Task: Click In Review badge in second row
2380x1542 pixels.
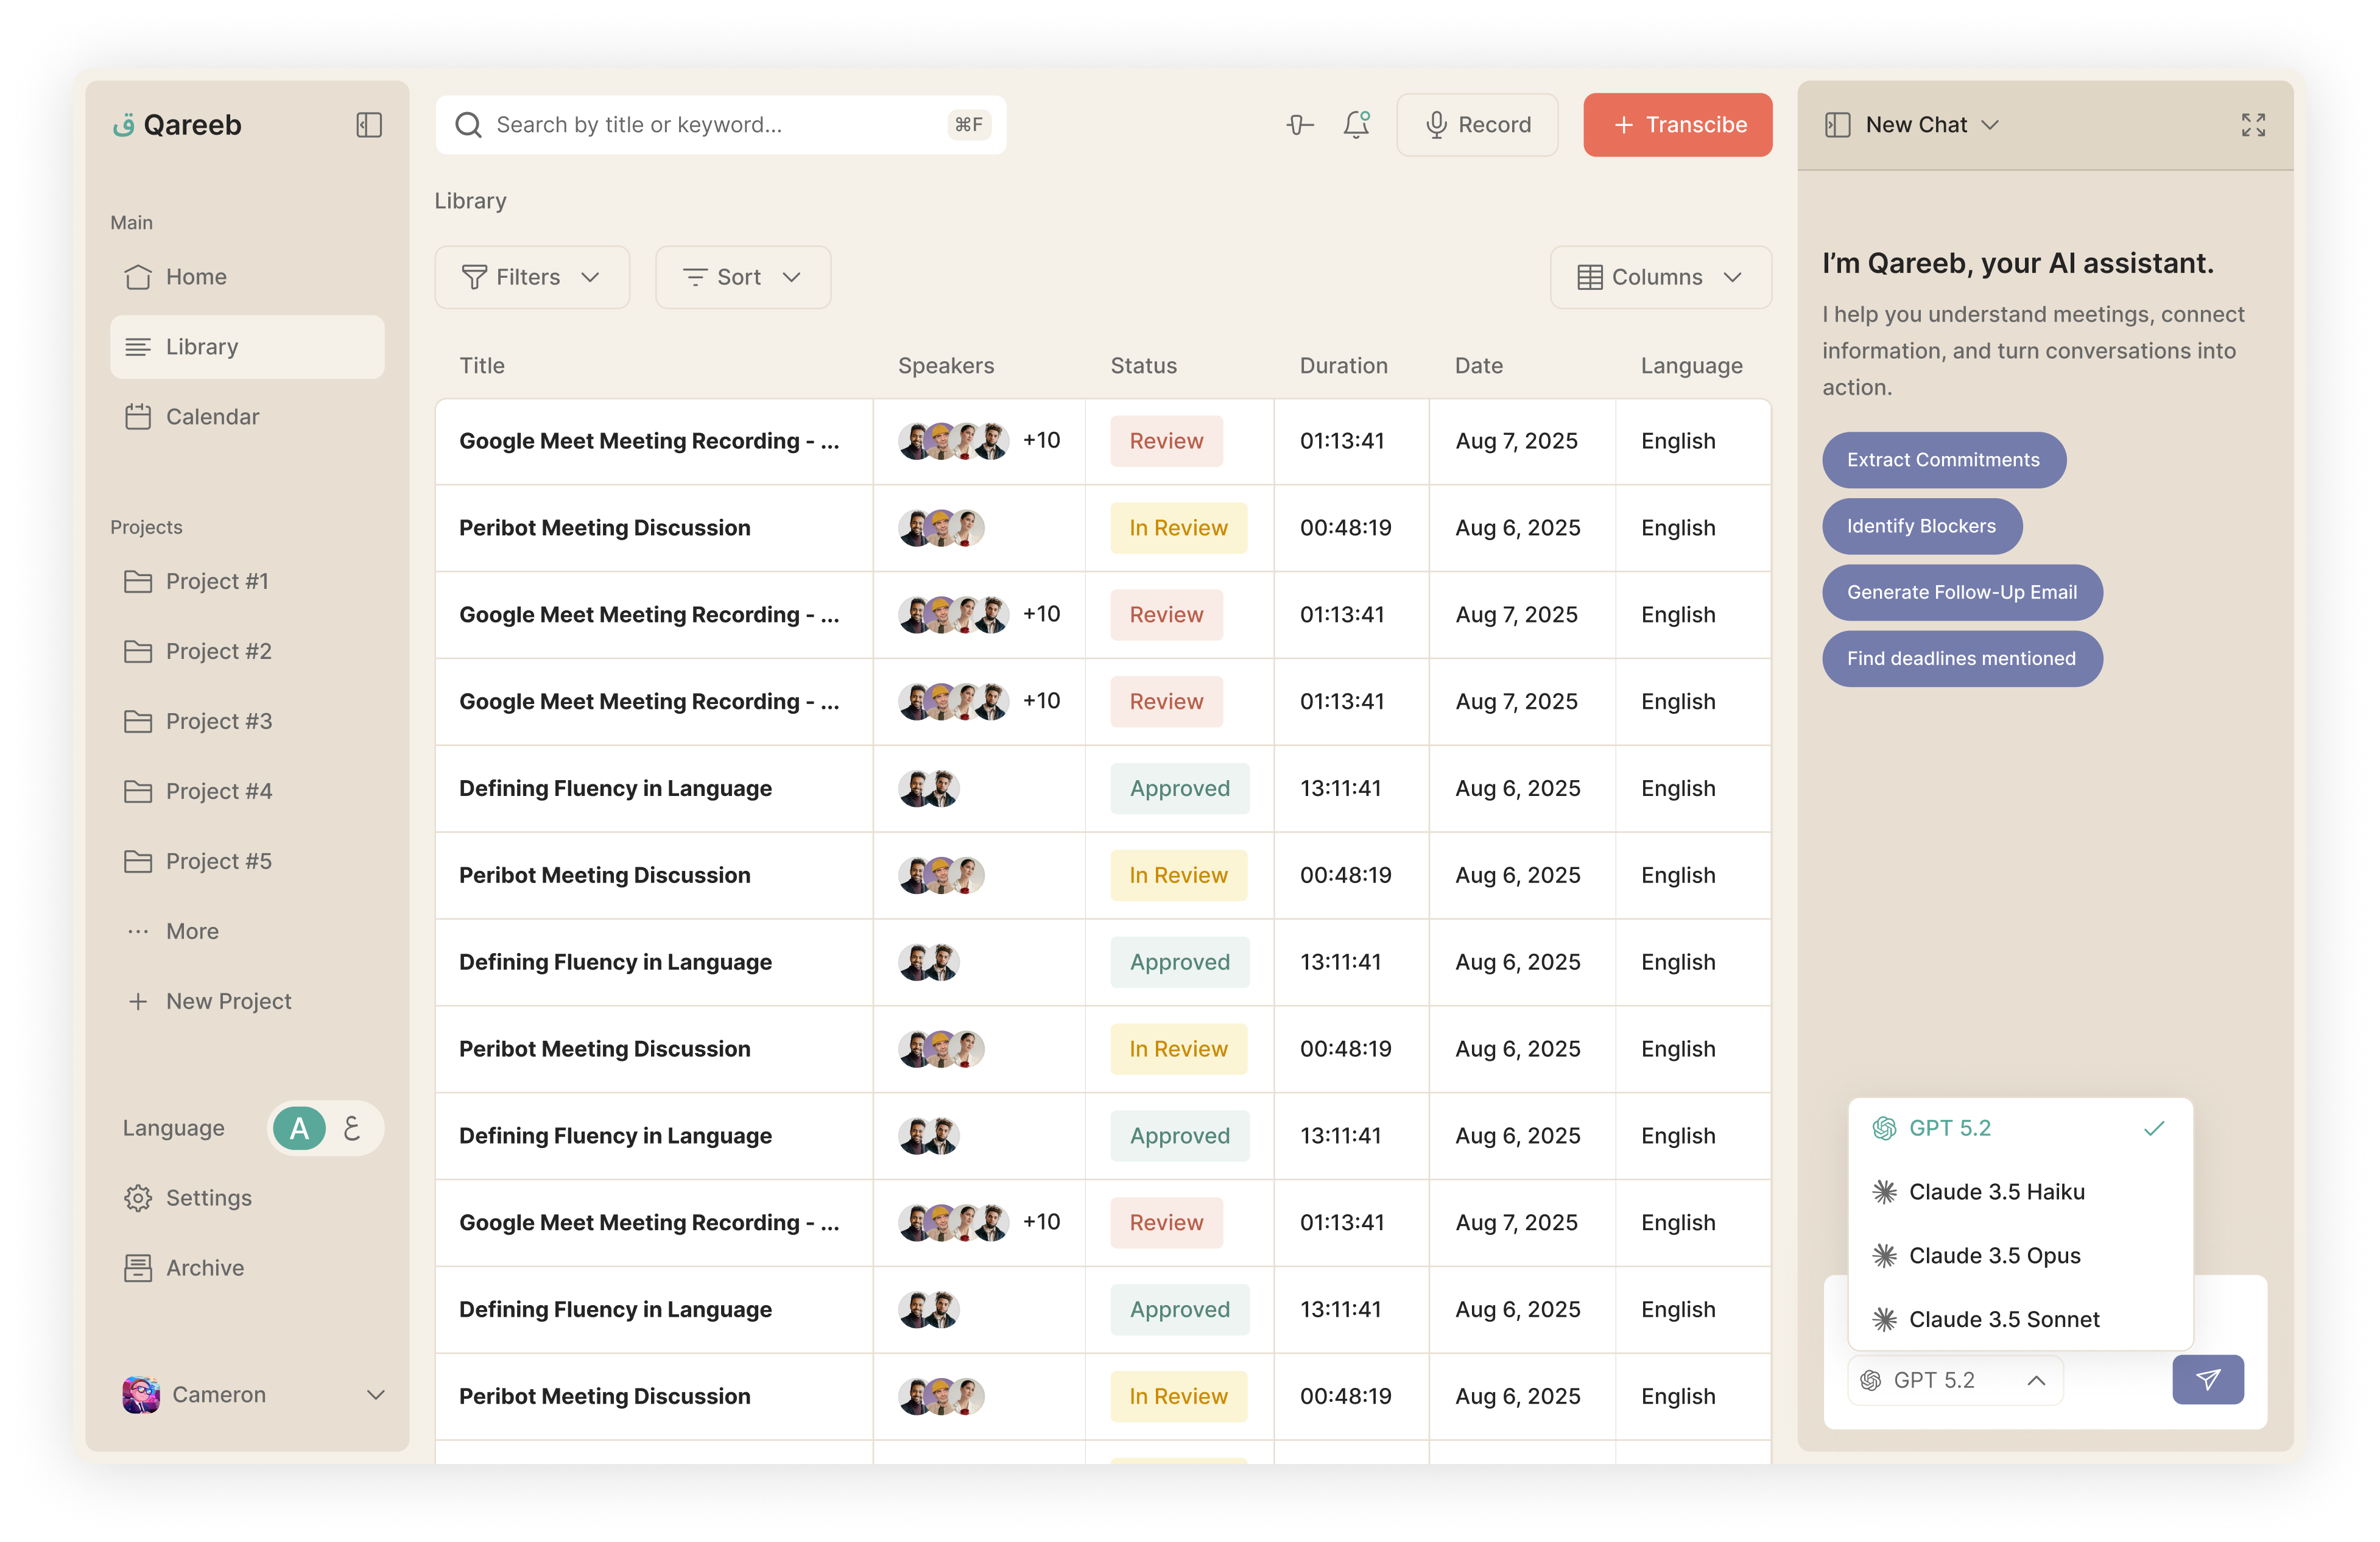Action: point(1178,528)
